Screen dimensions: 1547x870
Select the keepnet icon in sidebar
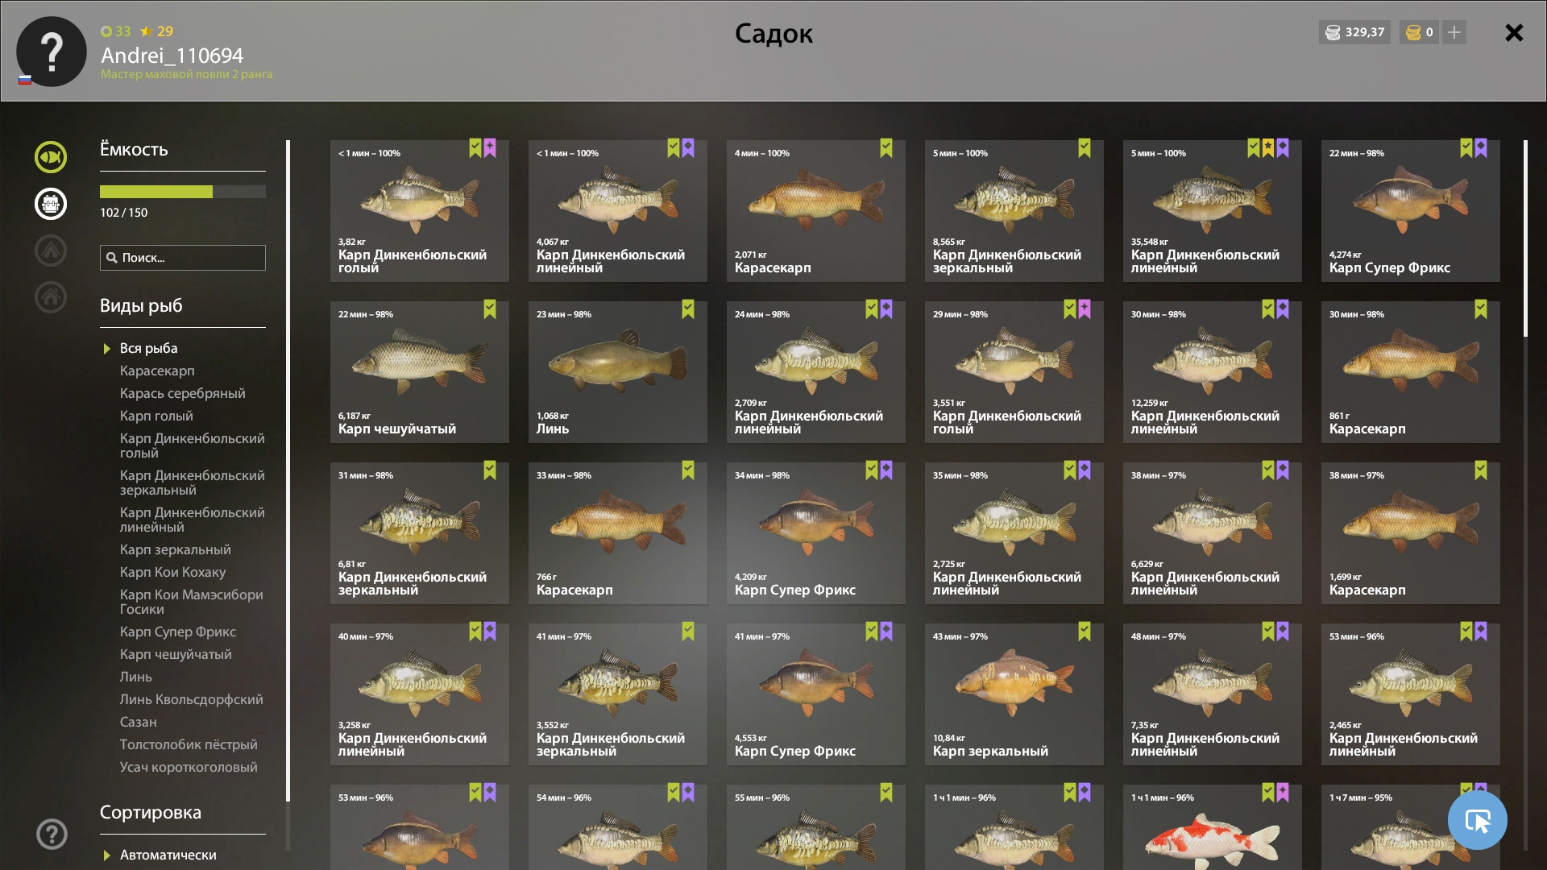pos(51,204)
